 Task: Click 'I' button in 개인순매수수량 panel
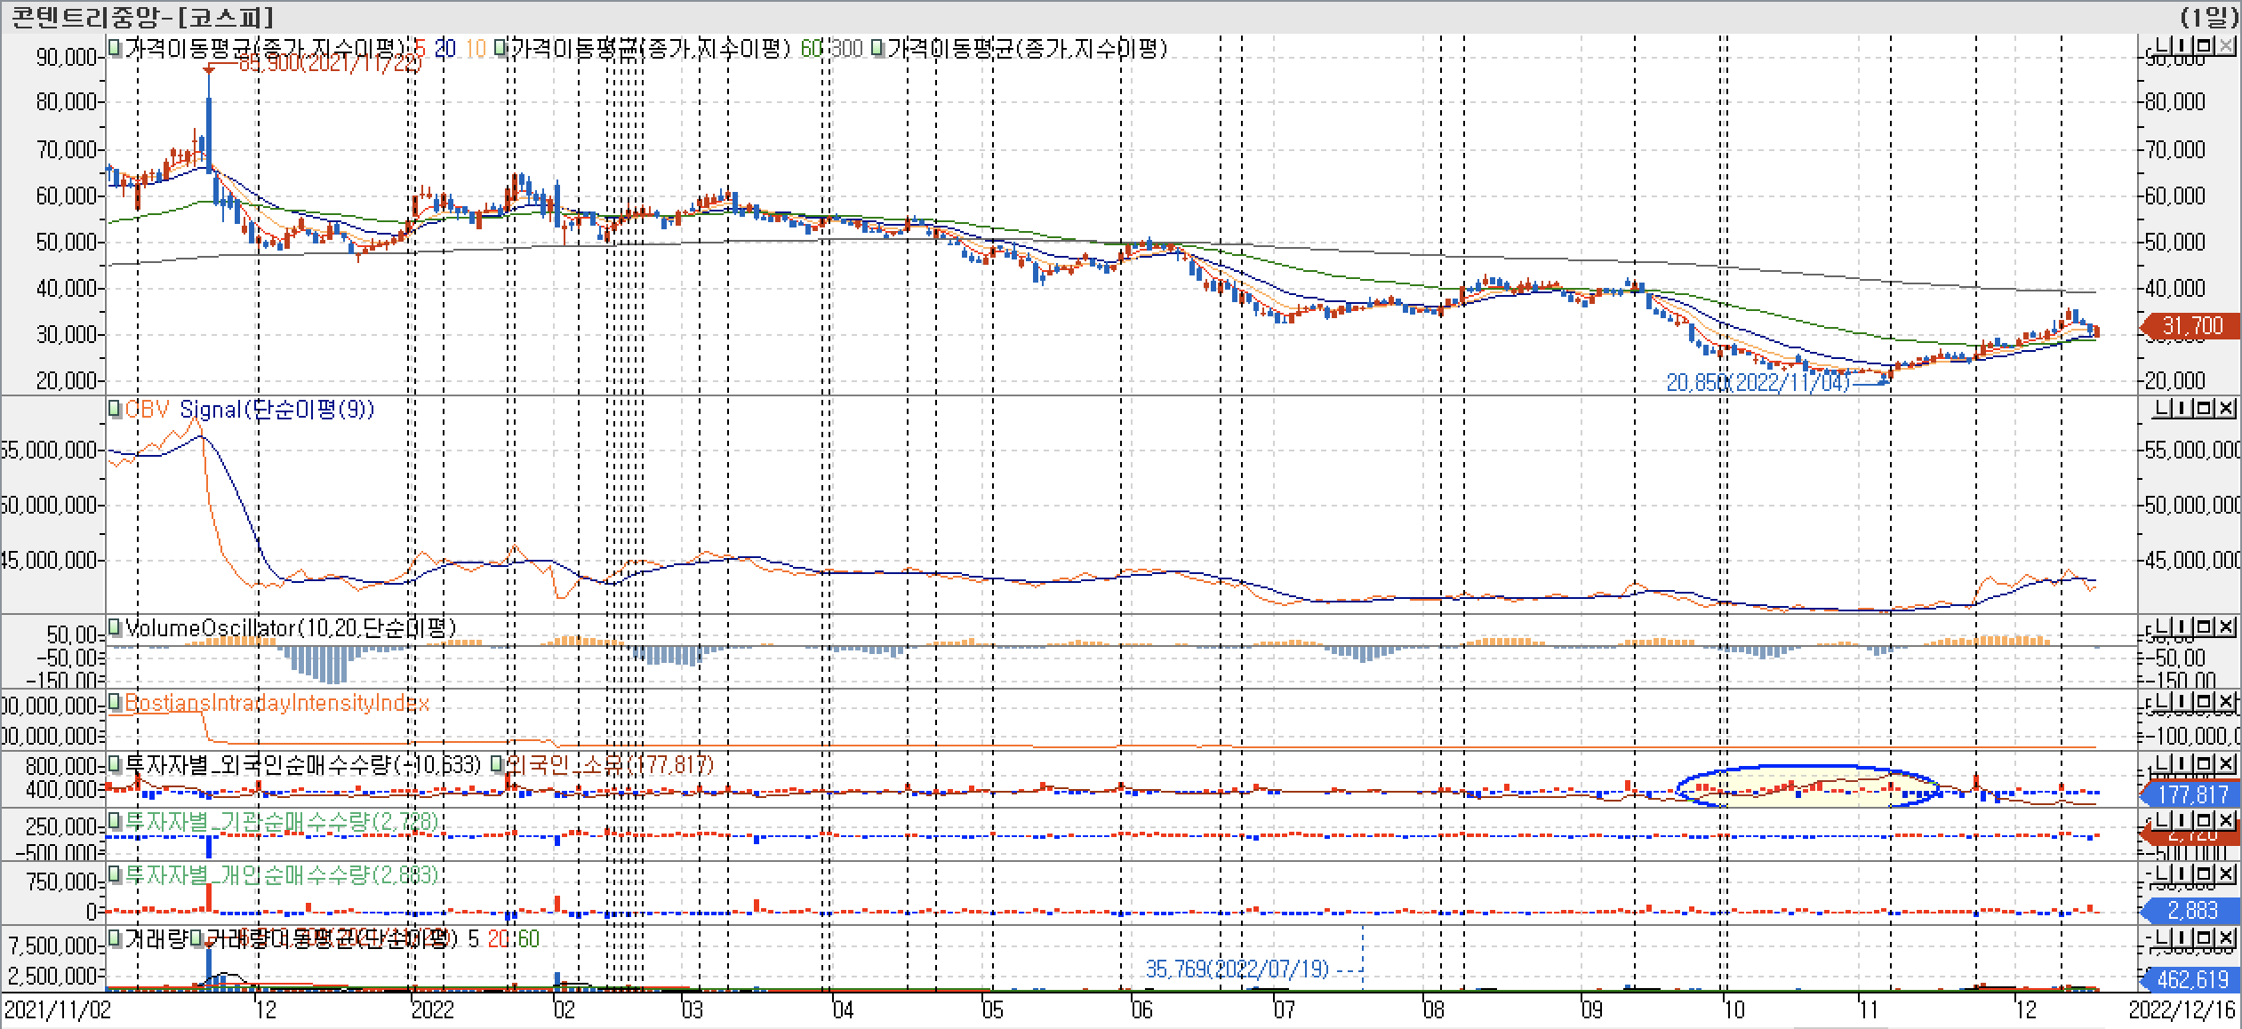(2182, 875)
